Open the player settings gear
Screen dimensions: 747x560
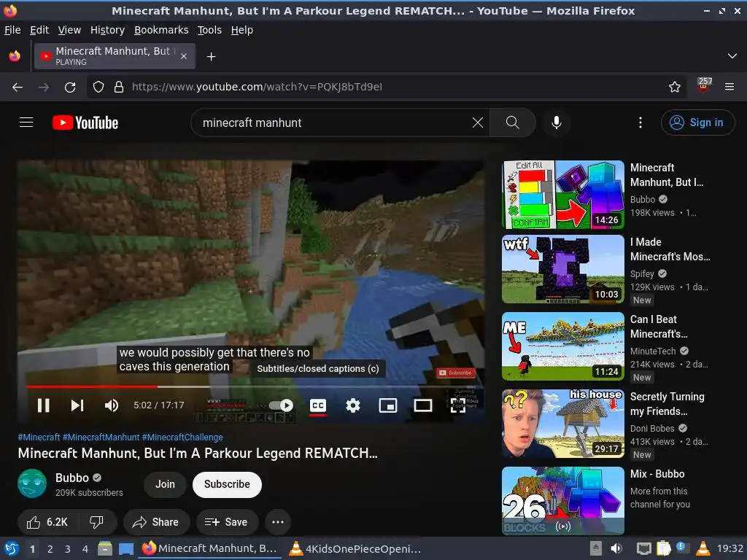point(352,405)
